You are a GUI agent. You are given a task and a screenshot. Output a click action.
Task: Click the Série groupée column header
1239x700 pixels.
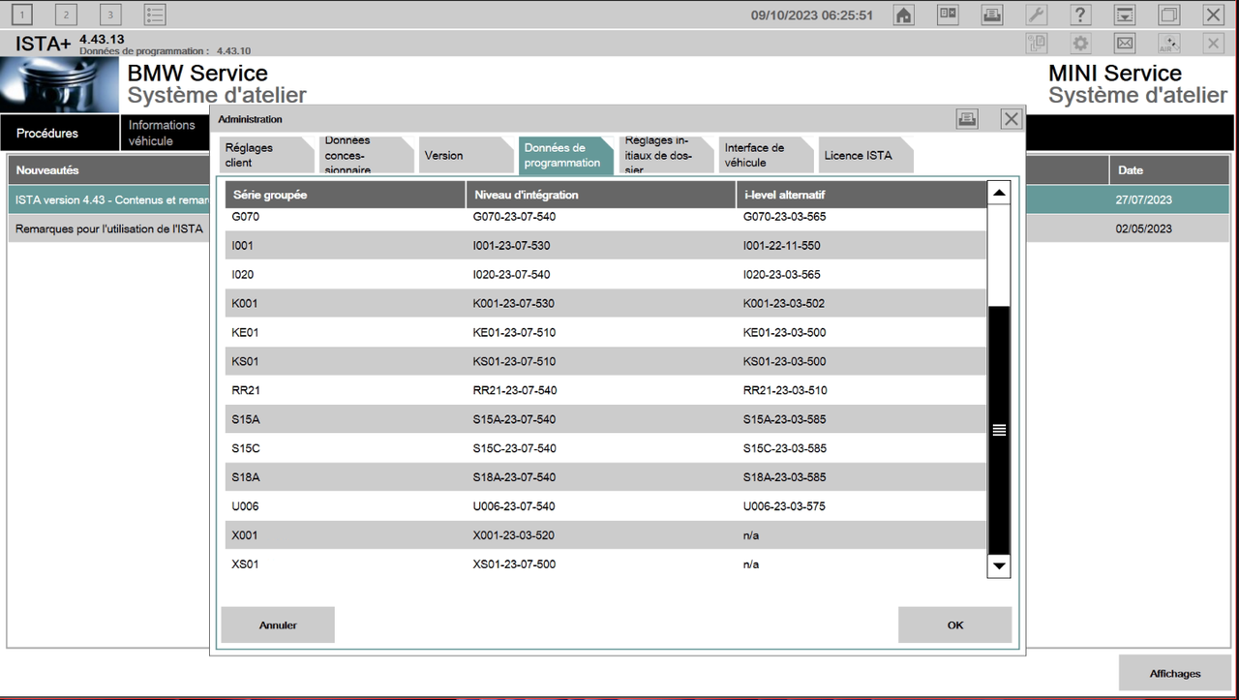(346, 195)
